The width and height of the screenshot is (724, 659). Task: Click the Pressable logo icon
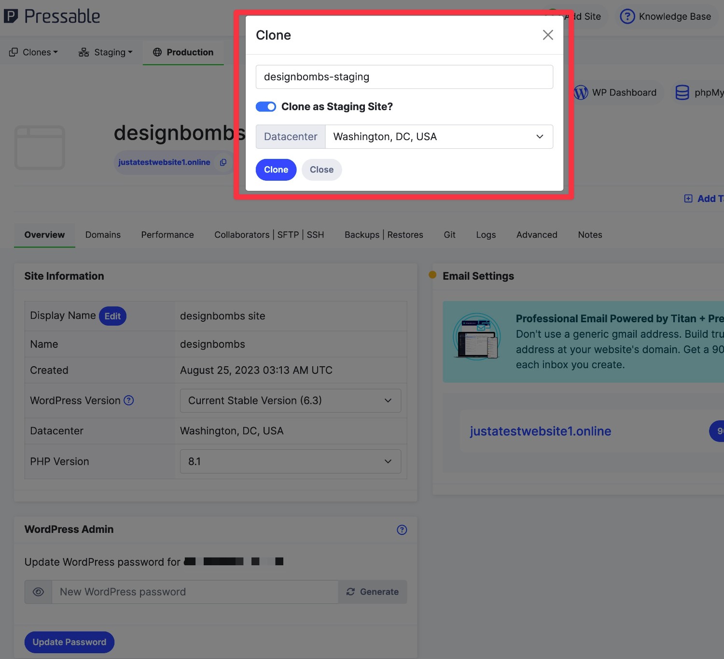coord(11,16)
